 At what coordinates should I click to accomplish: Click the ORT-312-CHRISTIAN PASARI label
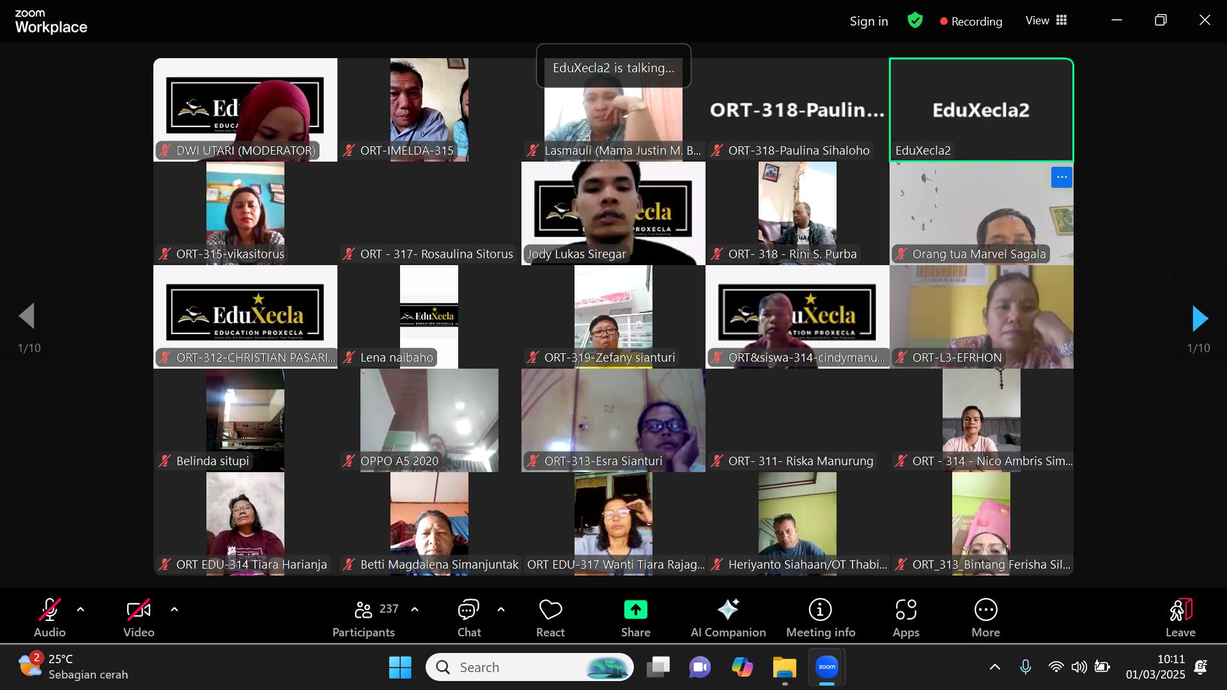(x=256, y=358)
